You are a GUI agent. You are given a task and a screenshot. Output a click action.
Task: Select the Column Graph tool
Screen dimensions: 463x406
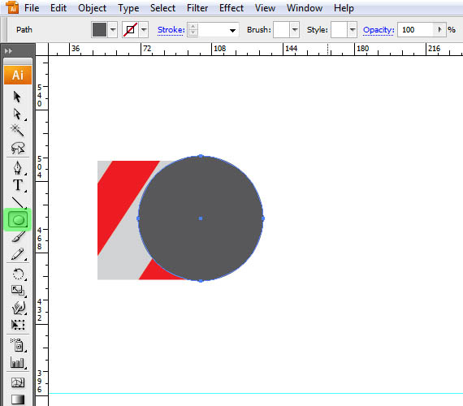point(17,362)
